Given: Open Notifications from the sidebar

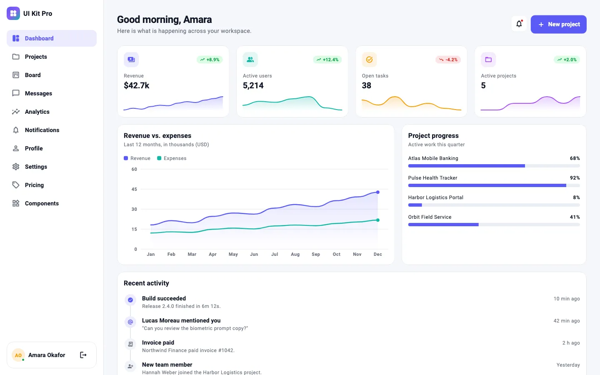Looking at the screenshot, I should coord(52,130).
